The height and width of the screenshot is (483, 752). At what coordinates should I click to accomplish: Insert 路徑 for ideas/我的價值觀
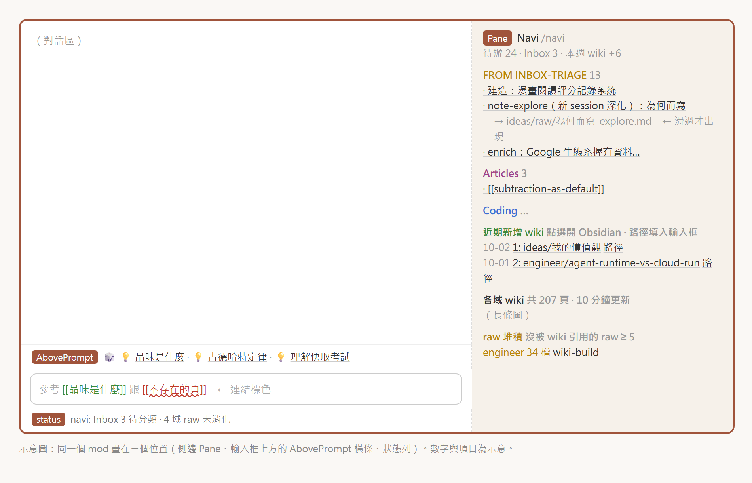[x=613, y=247]
